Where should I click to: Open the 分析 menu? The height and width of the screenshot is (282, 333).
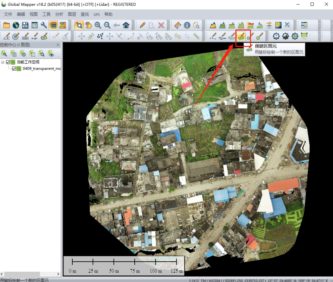[59, 15]
